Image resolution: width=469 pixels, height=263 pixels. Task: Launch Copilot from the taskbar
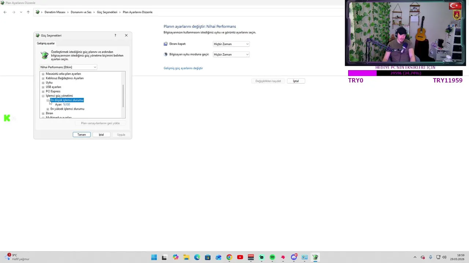(176, 257)
